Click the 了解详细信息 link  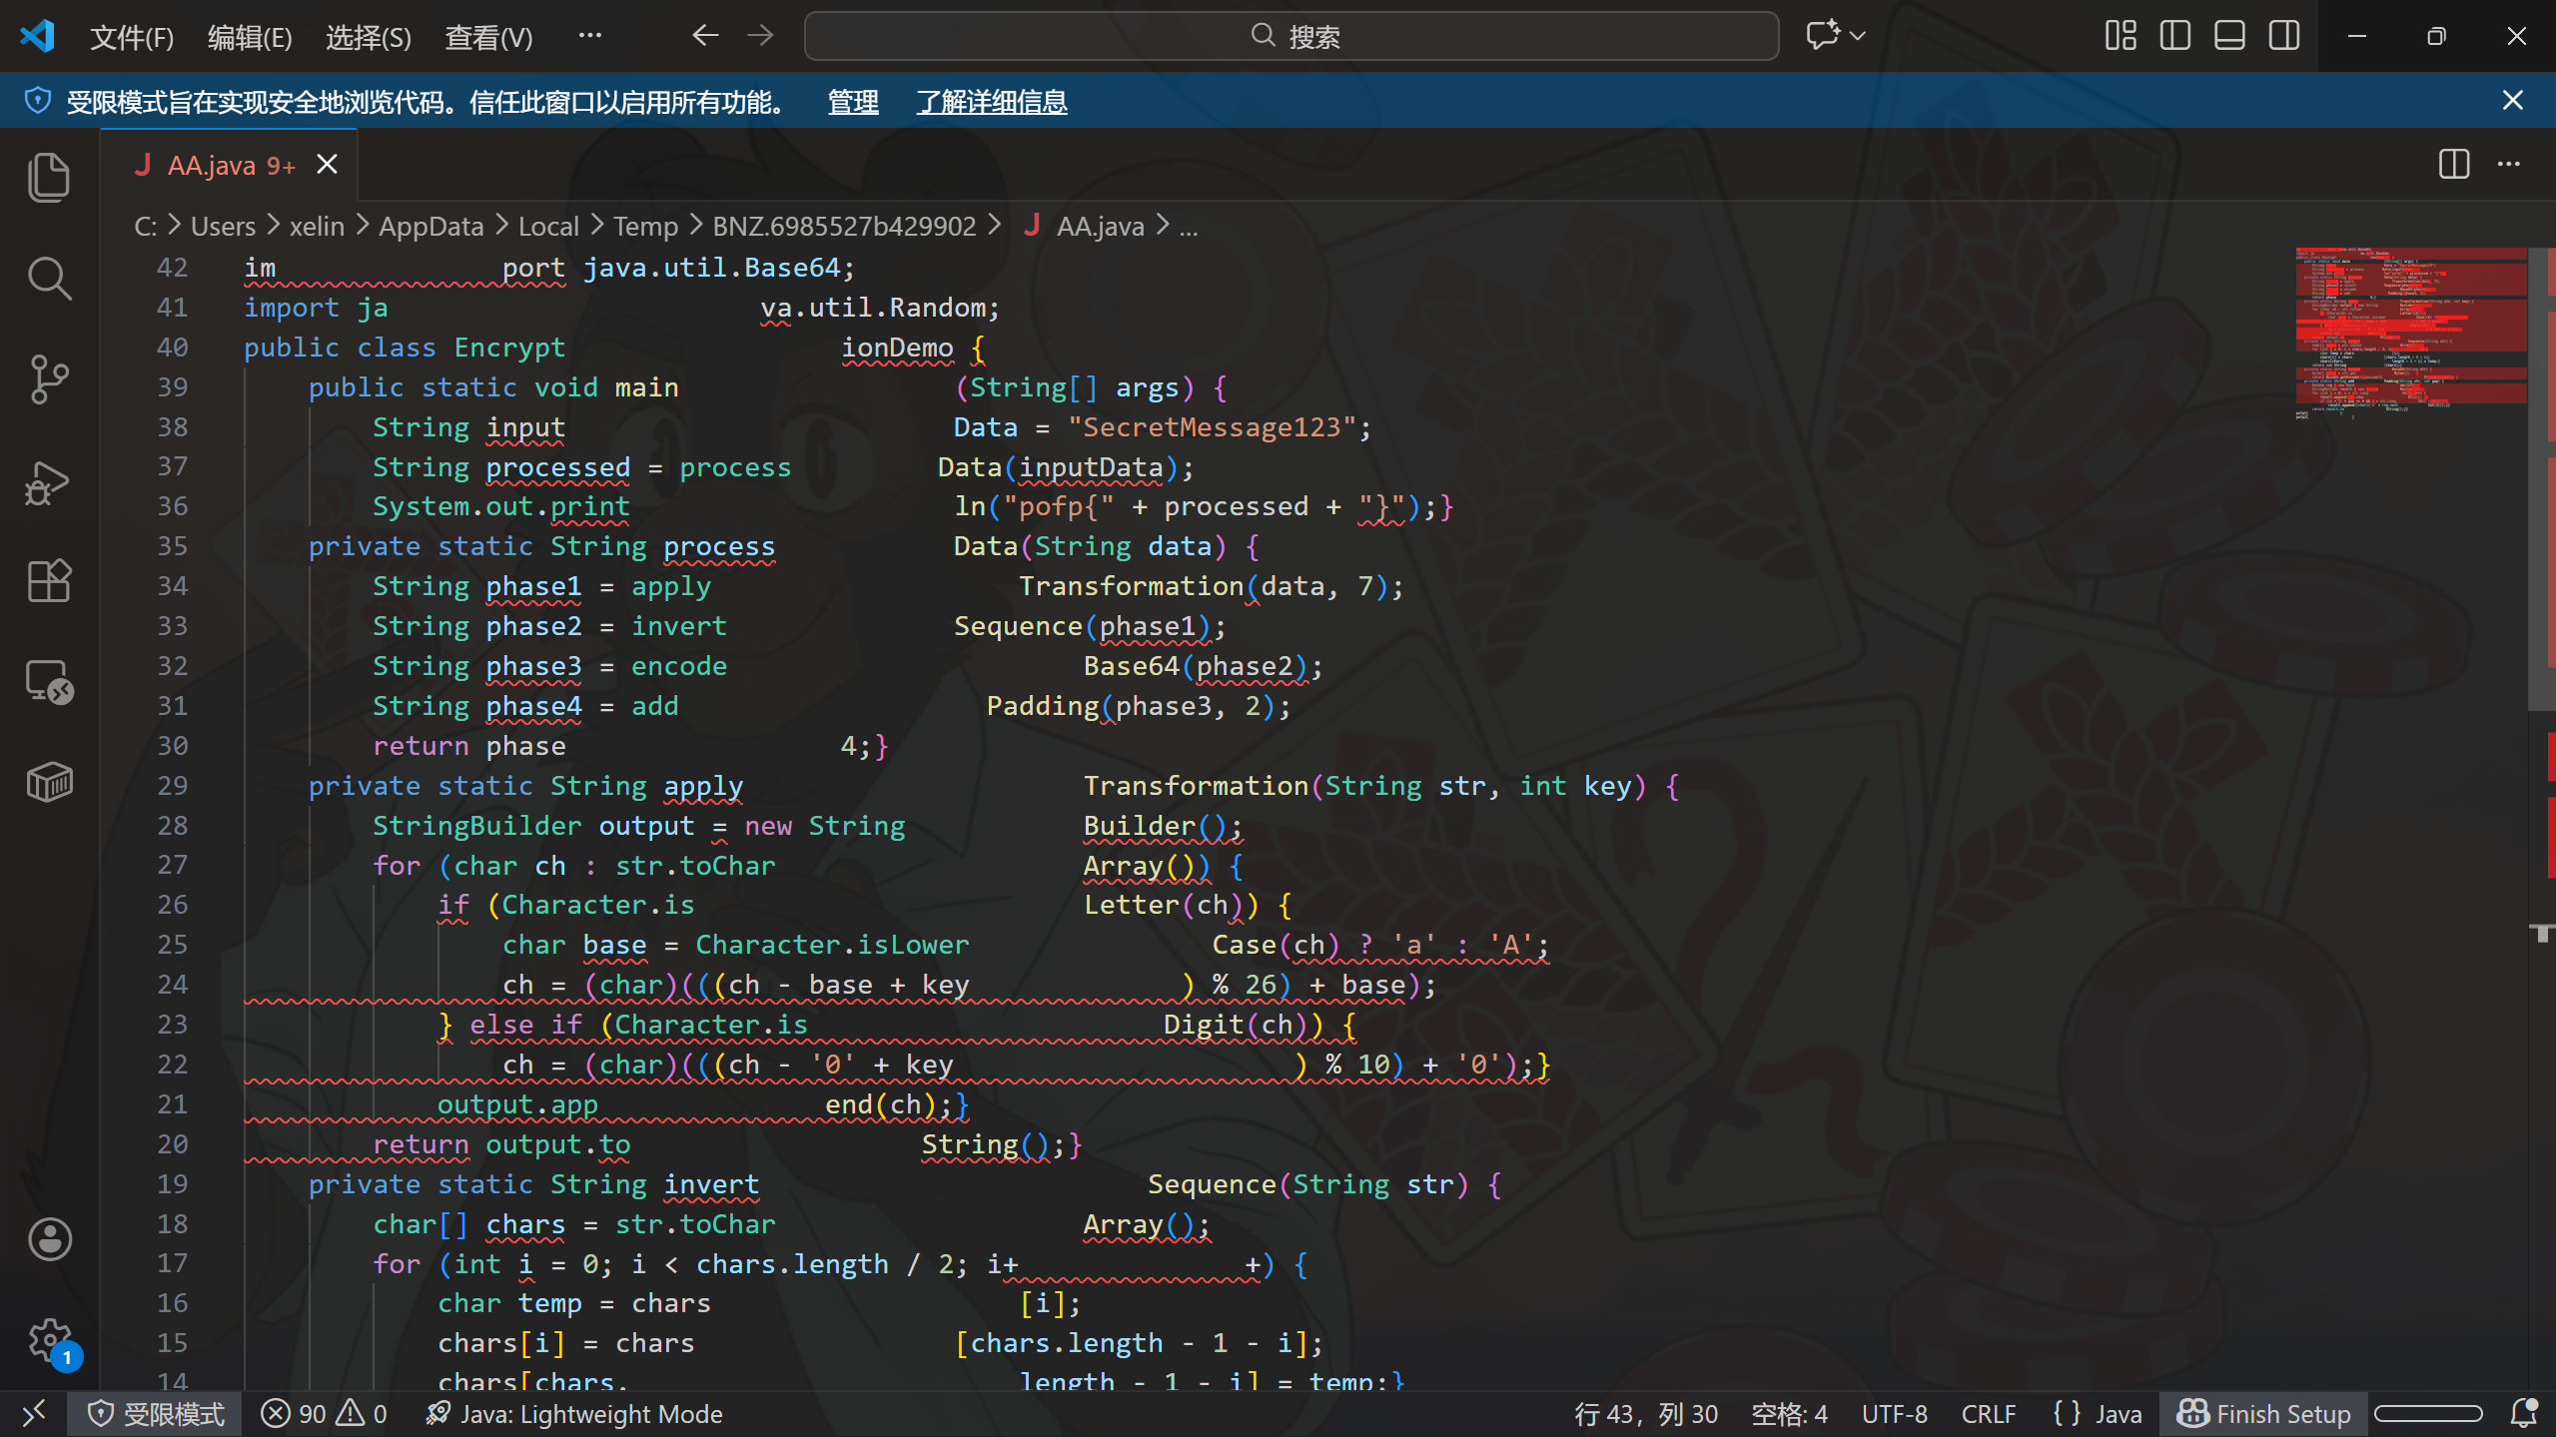tap(991, 101)
